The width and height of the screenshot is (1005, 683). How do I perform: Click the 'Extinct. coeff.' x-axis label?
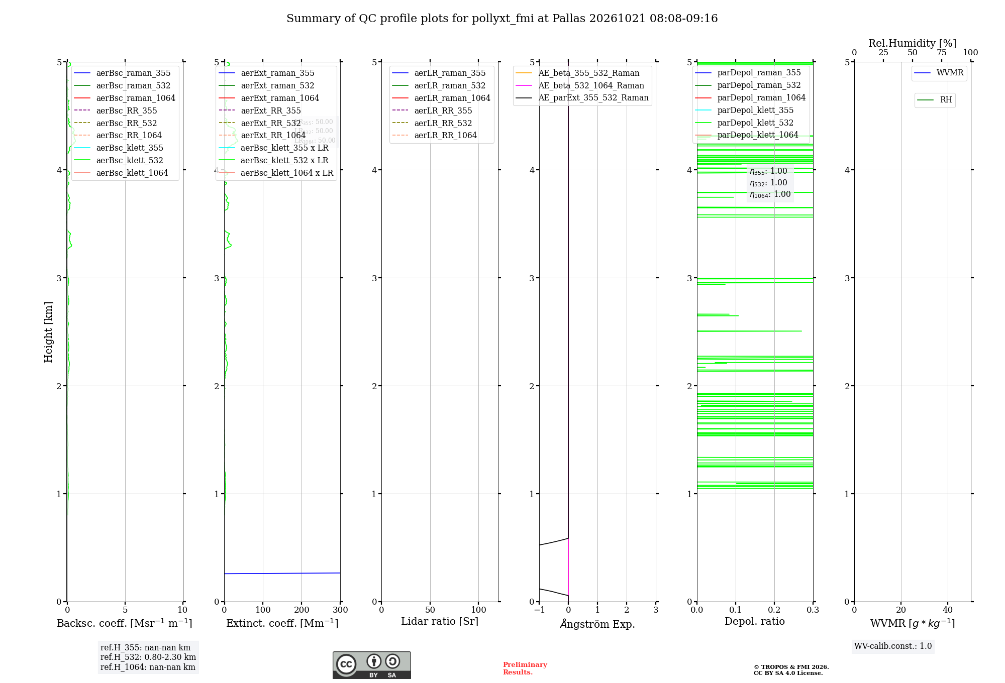[x=282, y=623]
